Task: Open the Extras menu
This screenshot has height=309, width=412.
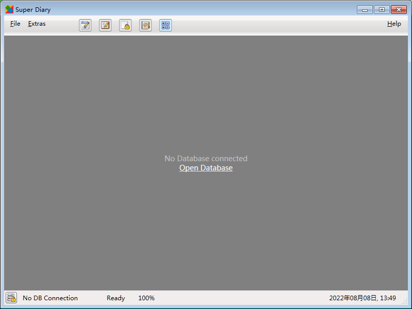Action: (37, 24)
